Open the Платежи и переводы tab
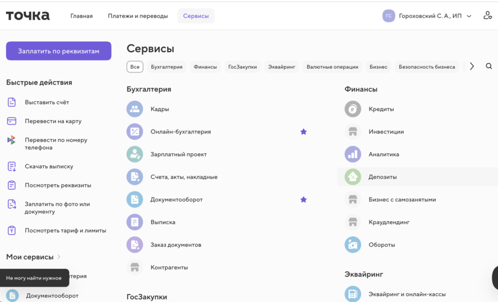Image resolution: width=498 pixels, height=302 pixels. pyautogui.click(x=138, y=16)
